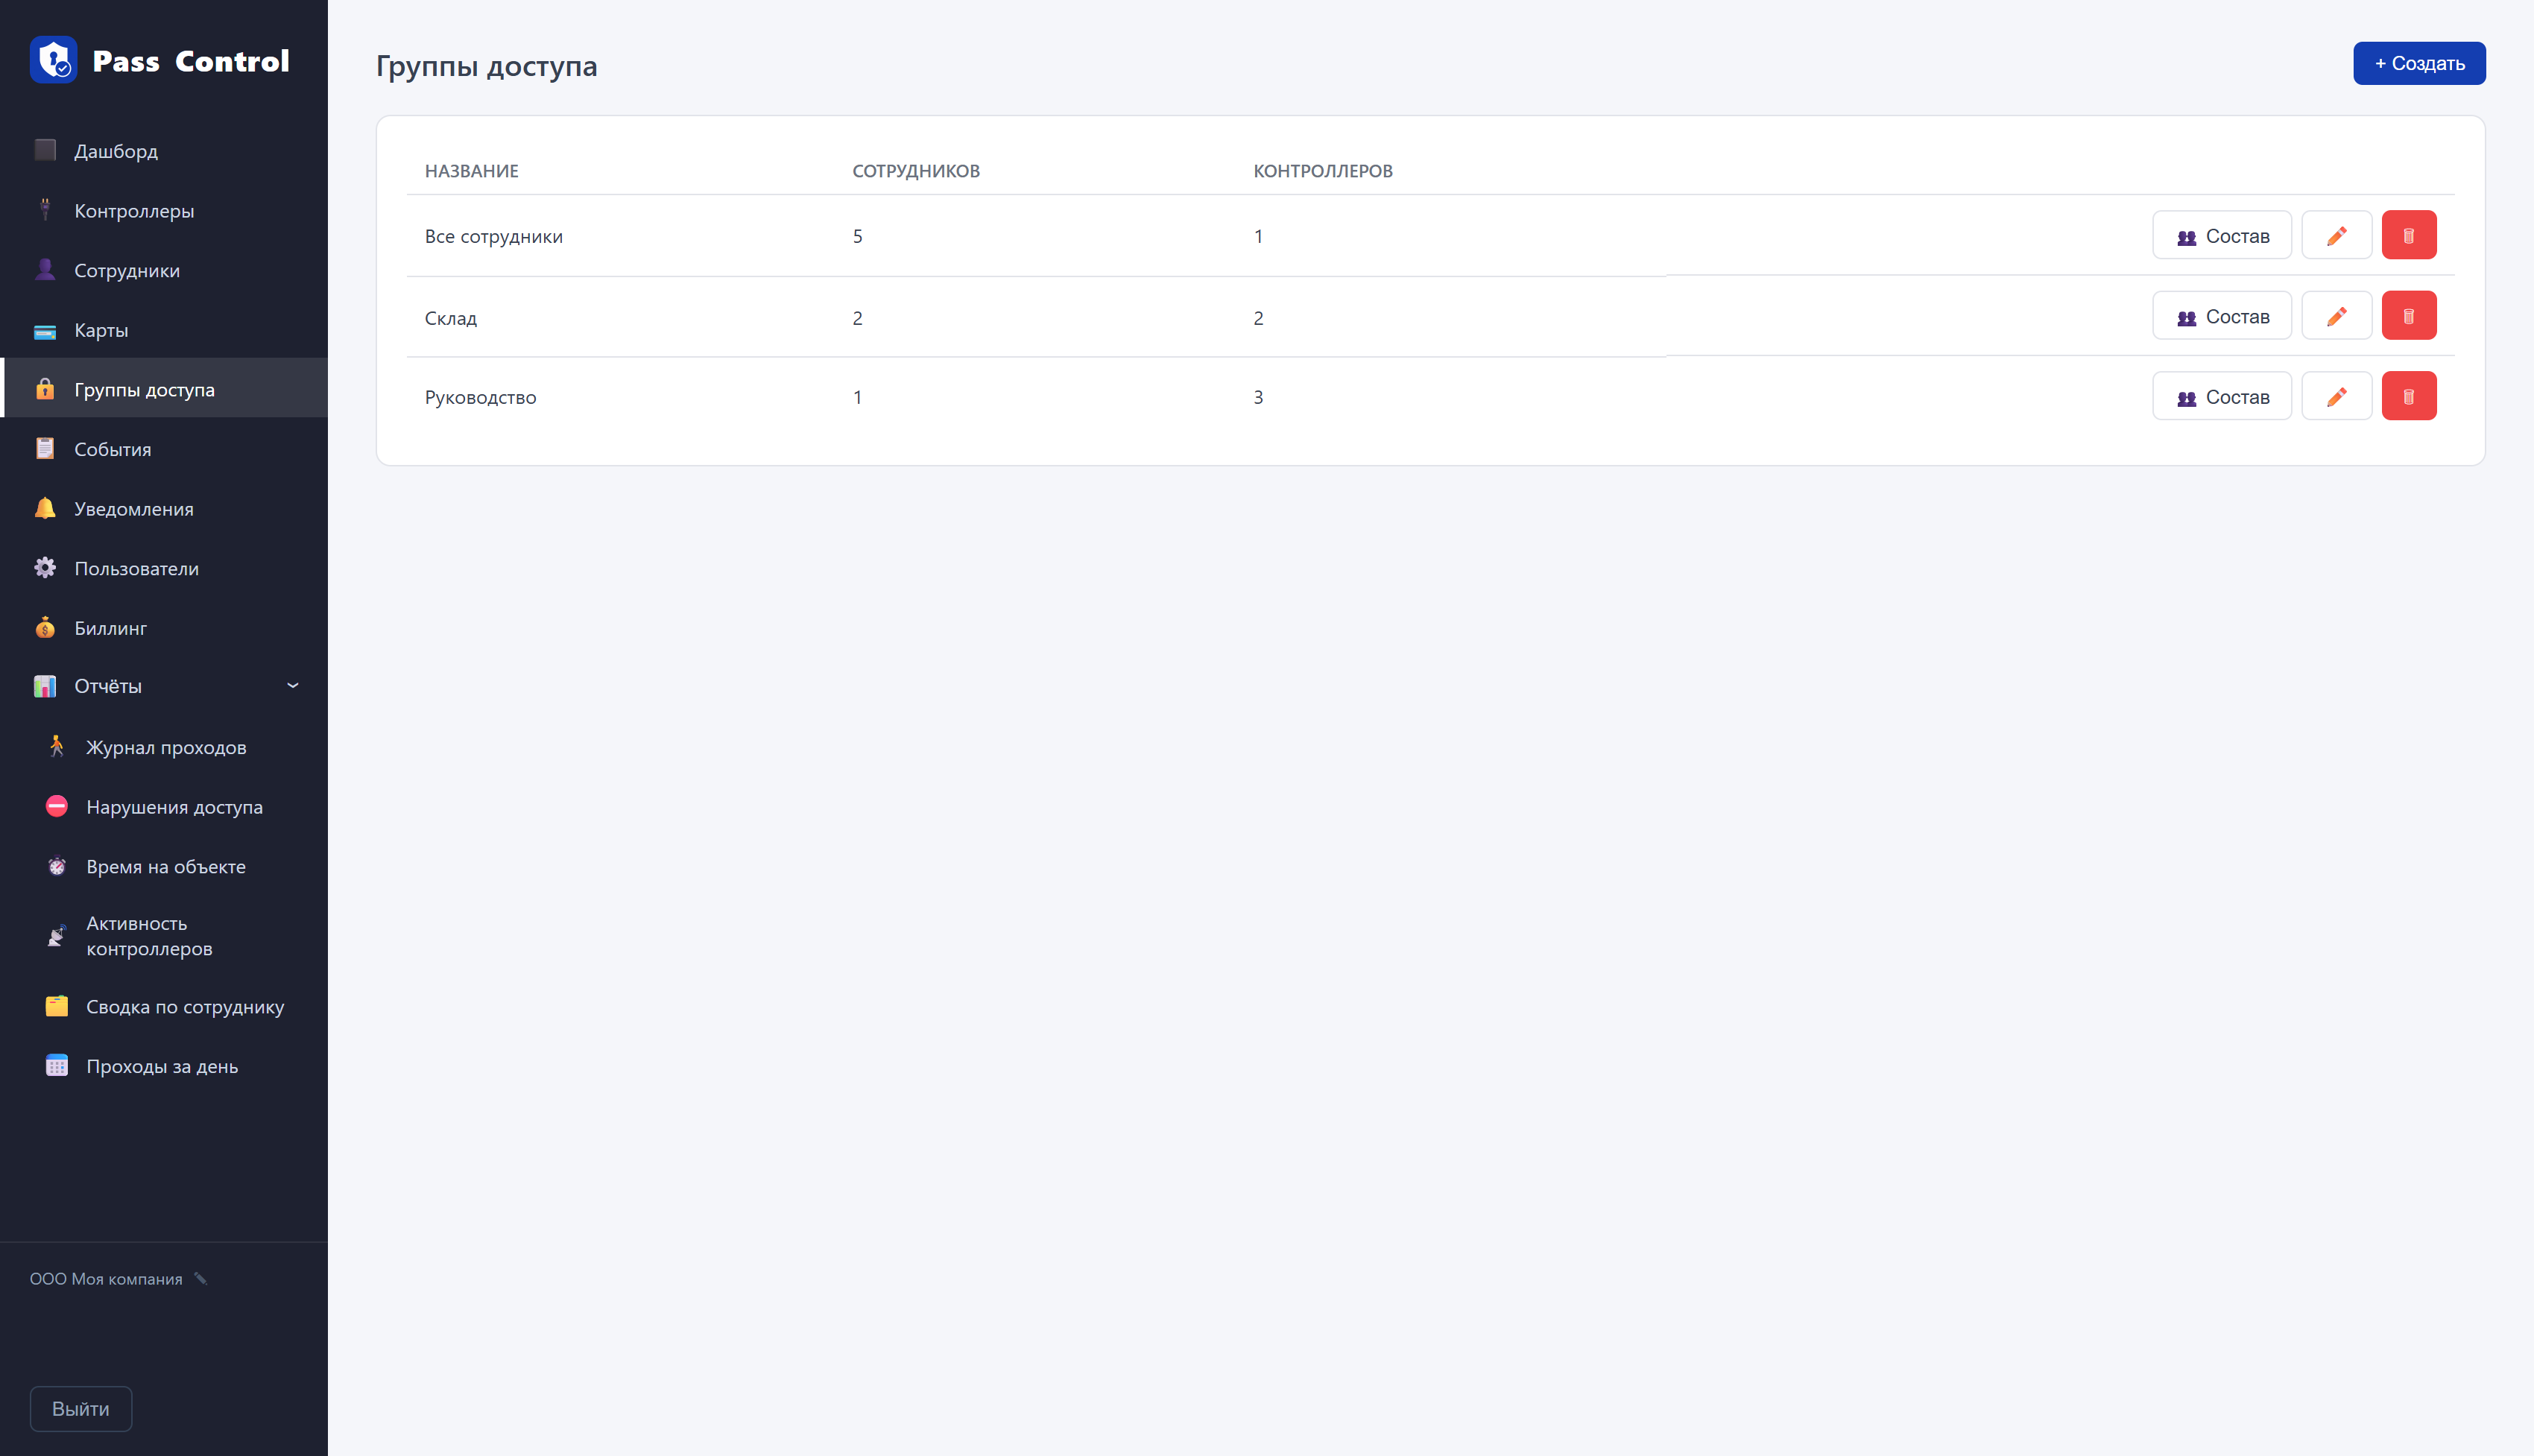Click the Pass Control shield logo

pyautogui.click(x=54, y=61)
